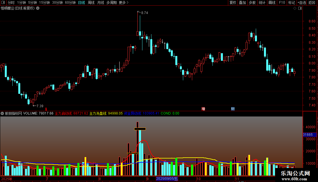
Task: Toggle the right side panel icon
Action: coord(300,8)
